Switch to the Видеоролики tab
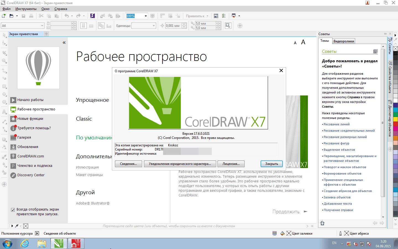 coord(344,41)
